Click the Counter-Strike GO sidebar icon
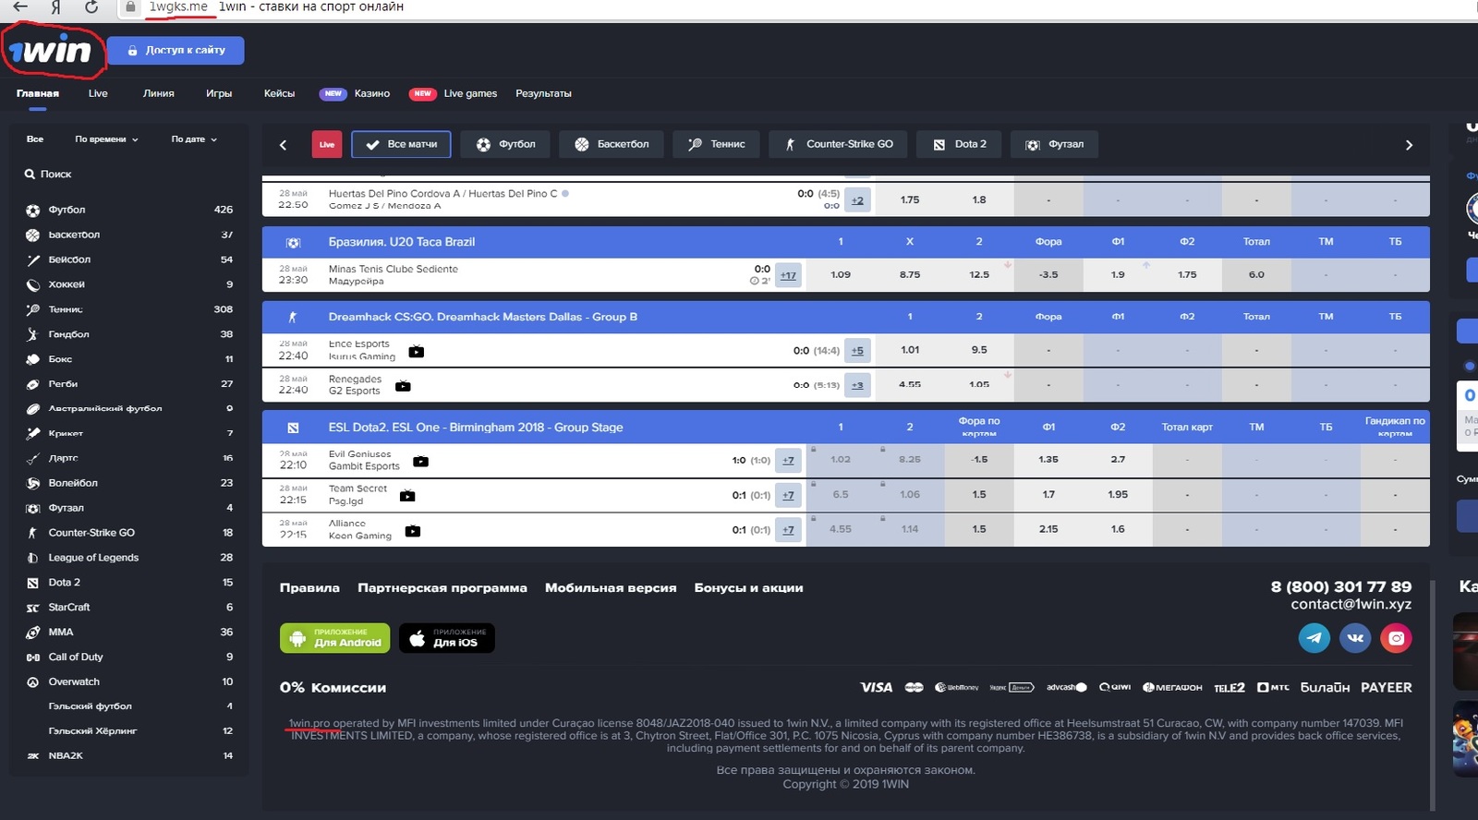The image size is (1478, 820). tap(32, 533)
